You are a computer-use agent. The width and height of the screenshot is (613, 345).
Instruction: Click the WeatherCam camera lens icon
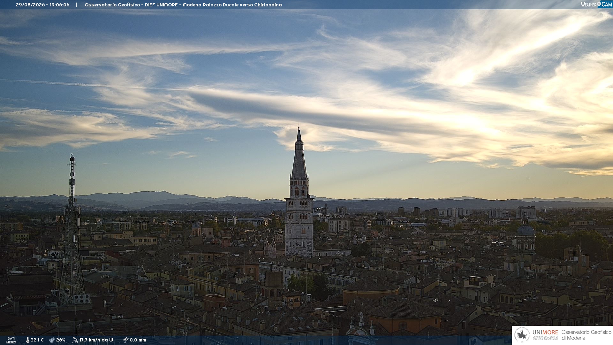(x=599, y=4)
